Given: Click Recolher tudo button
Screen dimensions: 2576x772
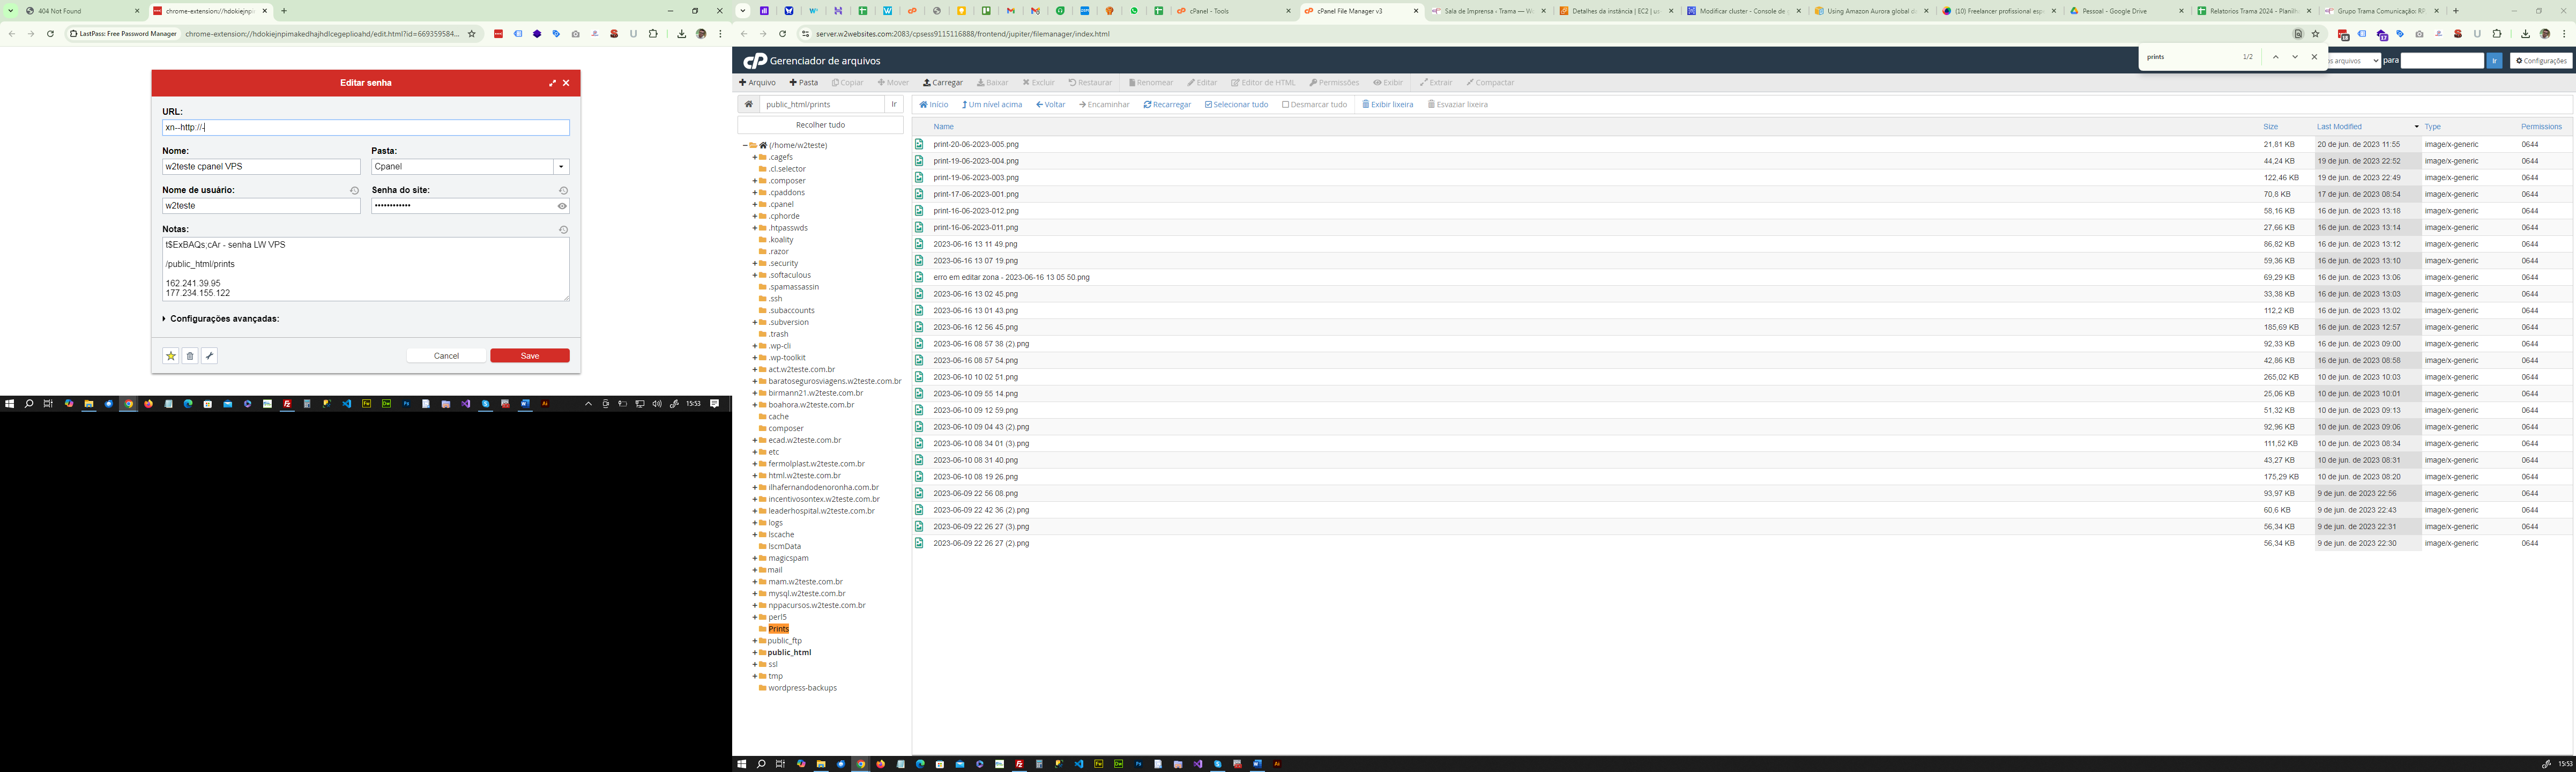Looking at the screenshot, I should [820, 125].
